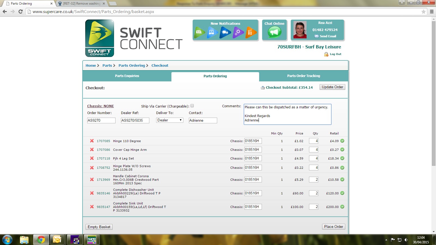Click green tick beside Pjh 4 Leg Set

click(x=342, y=158)
